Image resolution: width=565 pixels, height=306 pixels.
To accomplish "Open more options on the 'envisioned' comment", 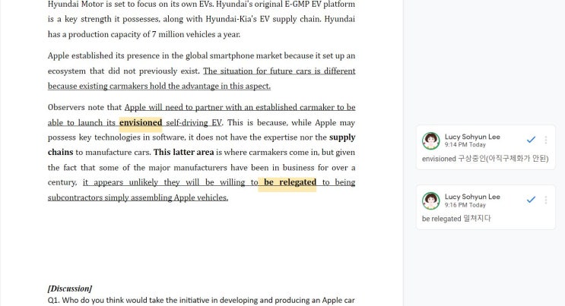I will 546,140.
